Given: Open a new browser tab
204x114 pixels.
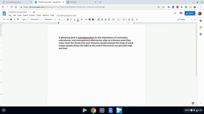Looking at the screenshot, I should click(x=100, y=2).
